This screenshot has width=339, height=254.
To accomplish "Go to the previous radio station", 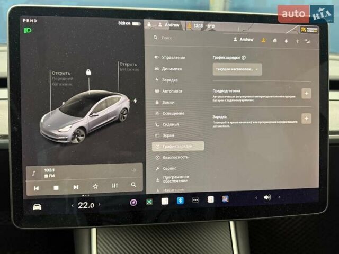I will (x=36, y=188).
